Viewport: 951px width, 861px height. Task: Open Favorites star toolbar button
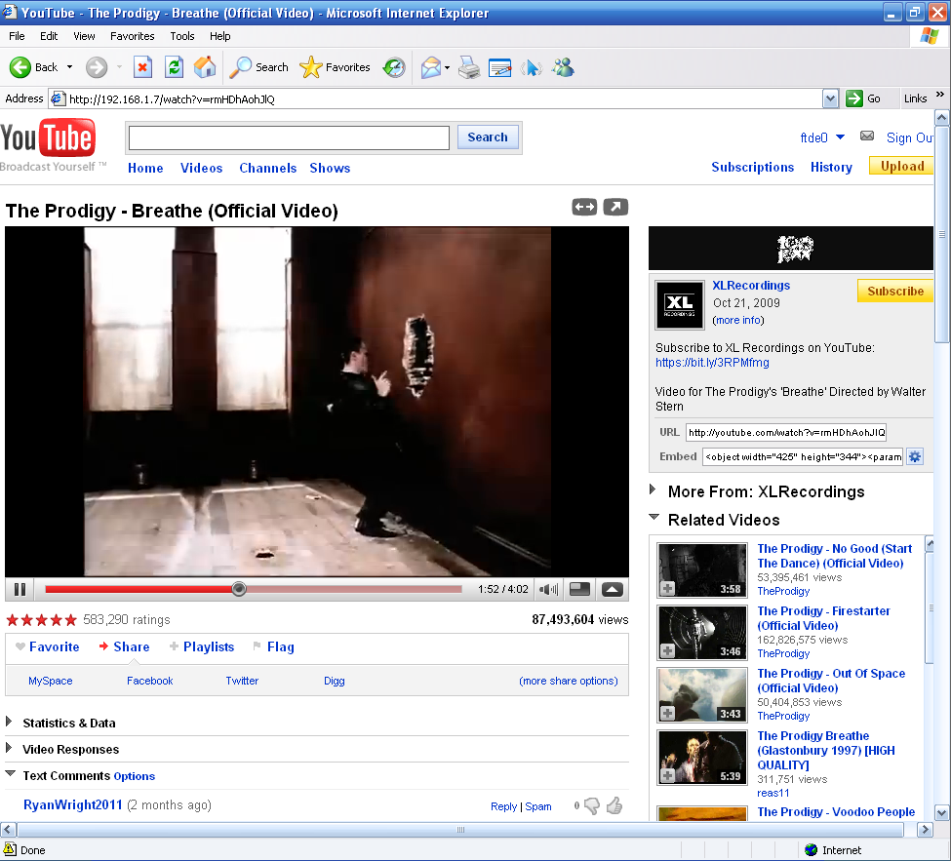[x=335, y=67]
